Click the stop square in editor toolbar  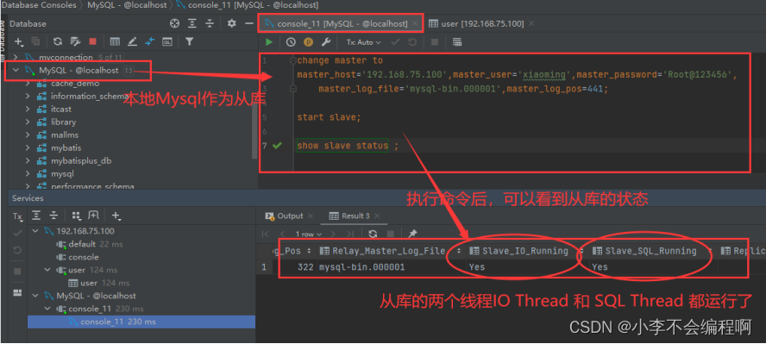(x=434, y=42)
